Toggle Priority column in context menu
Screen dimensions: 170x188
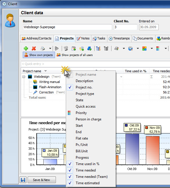point(91,113)
